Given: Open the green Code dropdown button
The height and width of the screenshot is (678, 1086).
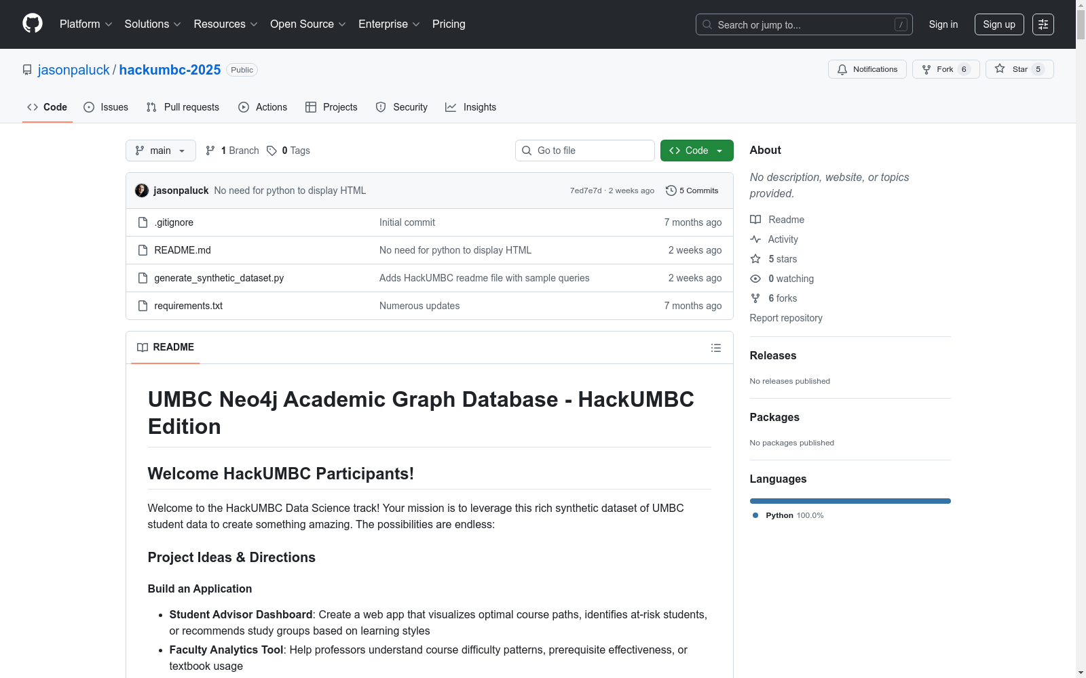Looking at the screenshot, I should click(x=697, y=151).
